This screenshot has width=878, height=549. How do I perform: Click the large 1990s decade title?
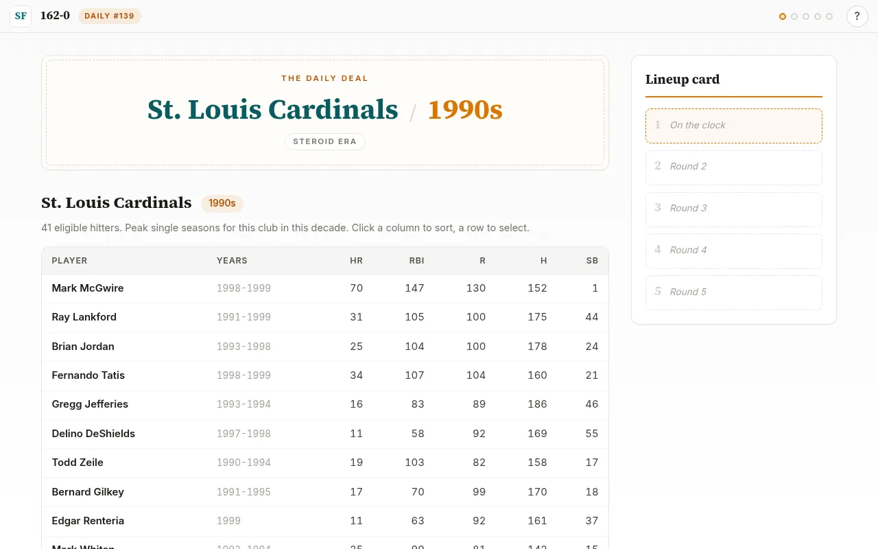[465, 110]
